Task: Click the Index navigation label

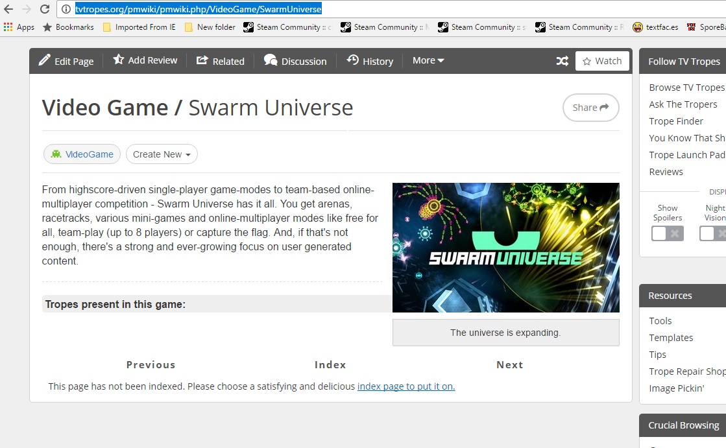Action: click(x=330, y=365)
